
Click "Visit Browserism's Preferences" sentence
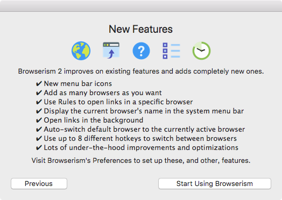(141, 160)
